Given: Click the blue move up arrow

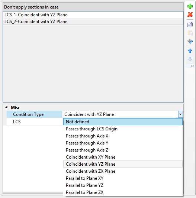Looking at the screenshot, I should [x=190, y=51].
